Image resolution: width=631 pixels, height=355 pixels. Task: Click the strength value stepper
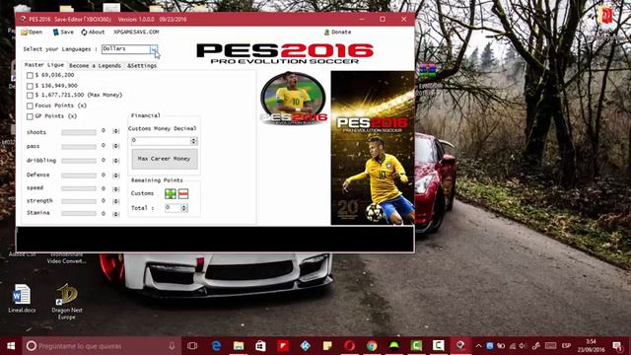(x=116, y=201)
